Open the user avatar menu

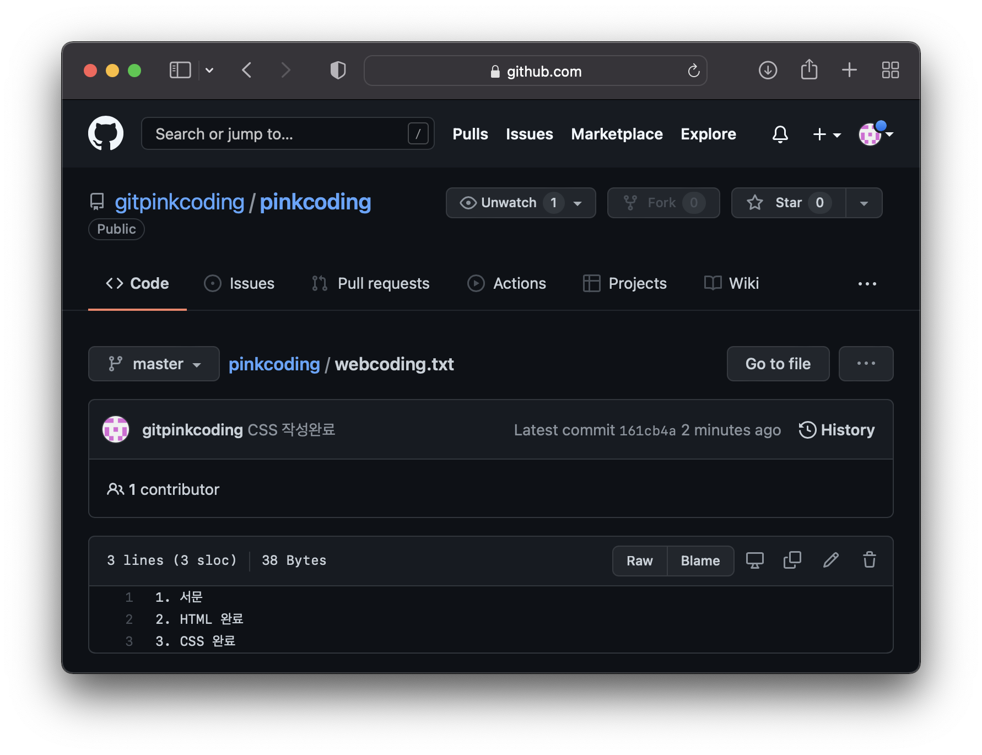[876, 133]
